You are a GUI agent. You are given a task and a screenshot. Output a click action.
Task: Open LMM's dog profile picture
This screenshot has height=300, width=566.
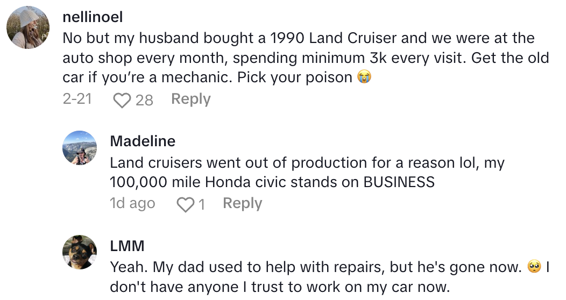pos(80,252)
